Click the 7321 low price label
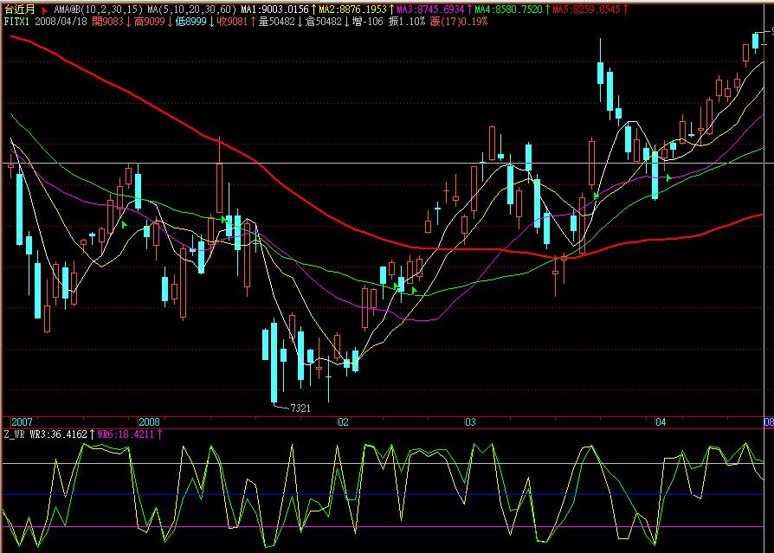774x553 pixels. tap(300, 407)
